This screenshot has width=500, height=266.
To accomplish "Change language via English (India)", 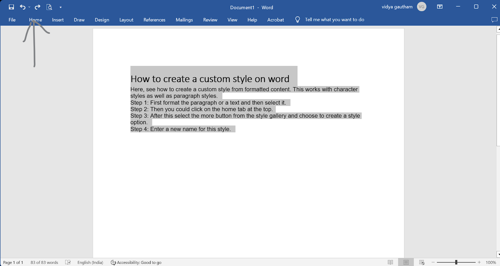I will point(90,263).
